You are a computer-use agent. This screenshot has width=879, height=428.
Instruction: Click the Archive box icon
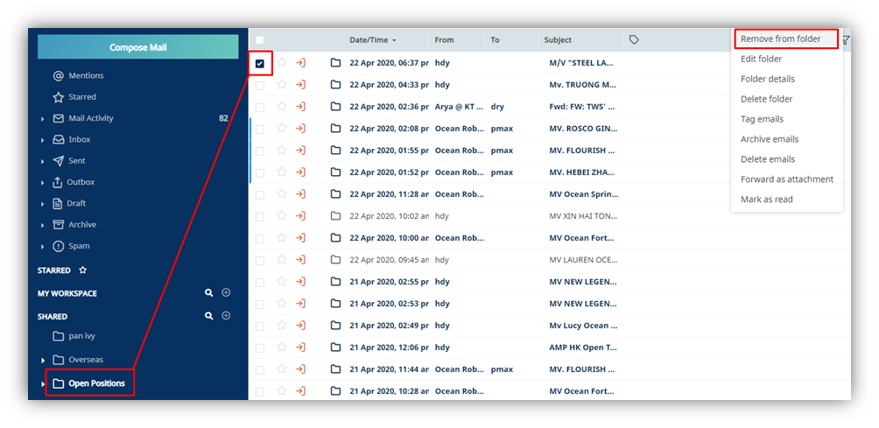click(59, 225)
